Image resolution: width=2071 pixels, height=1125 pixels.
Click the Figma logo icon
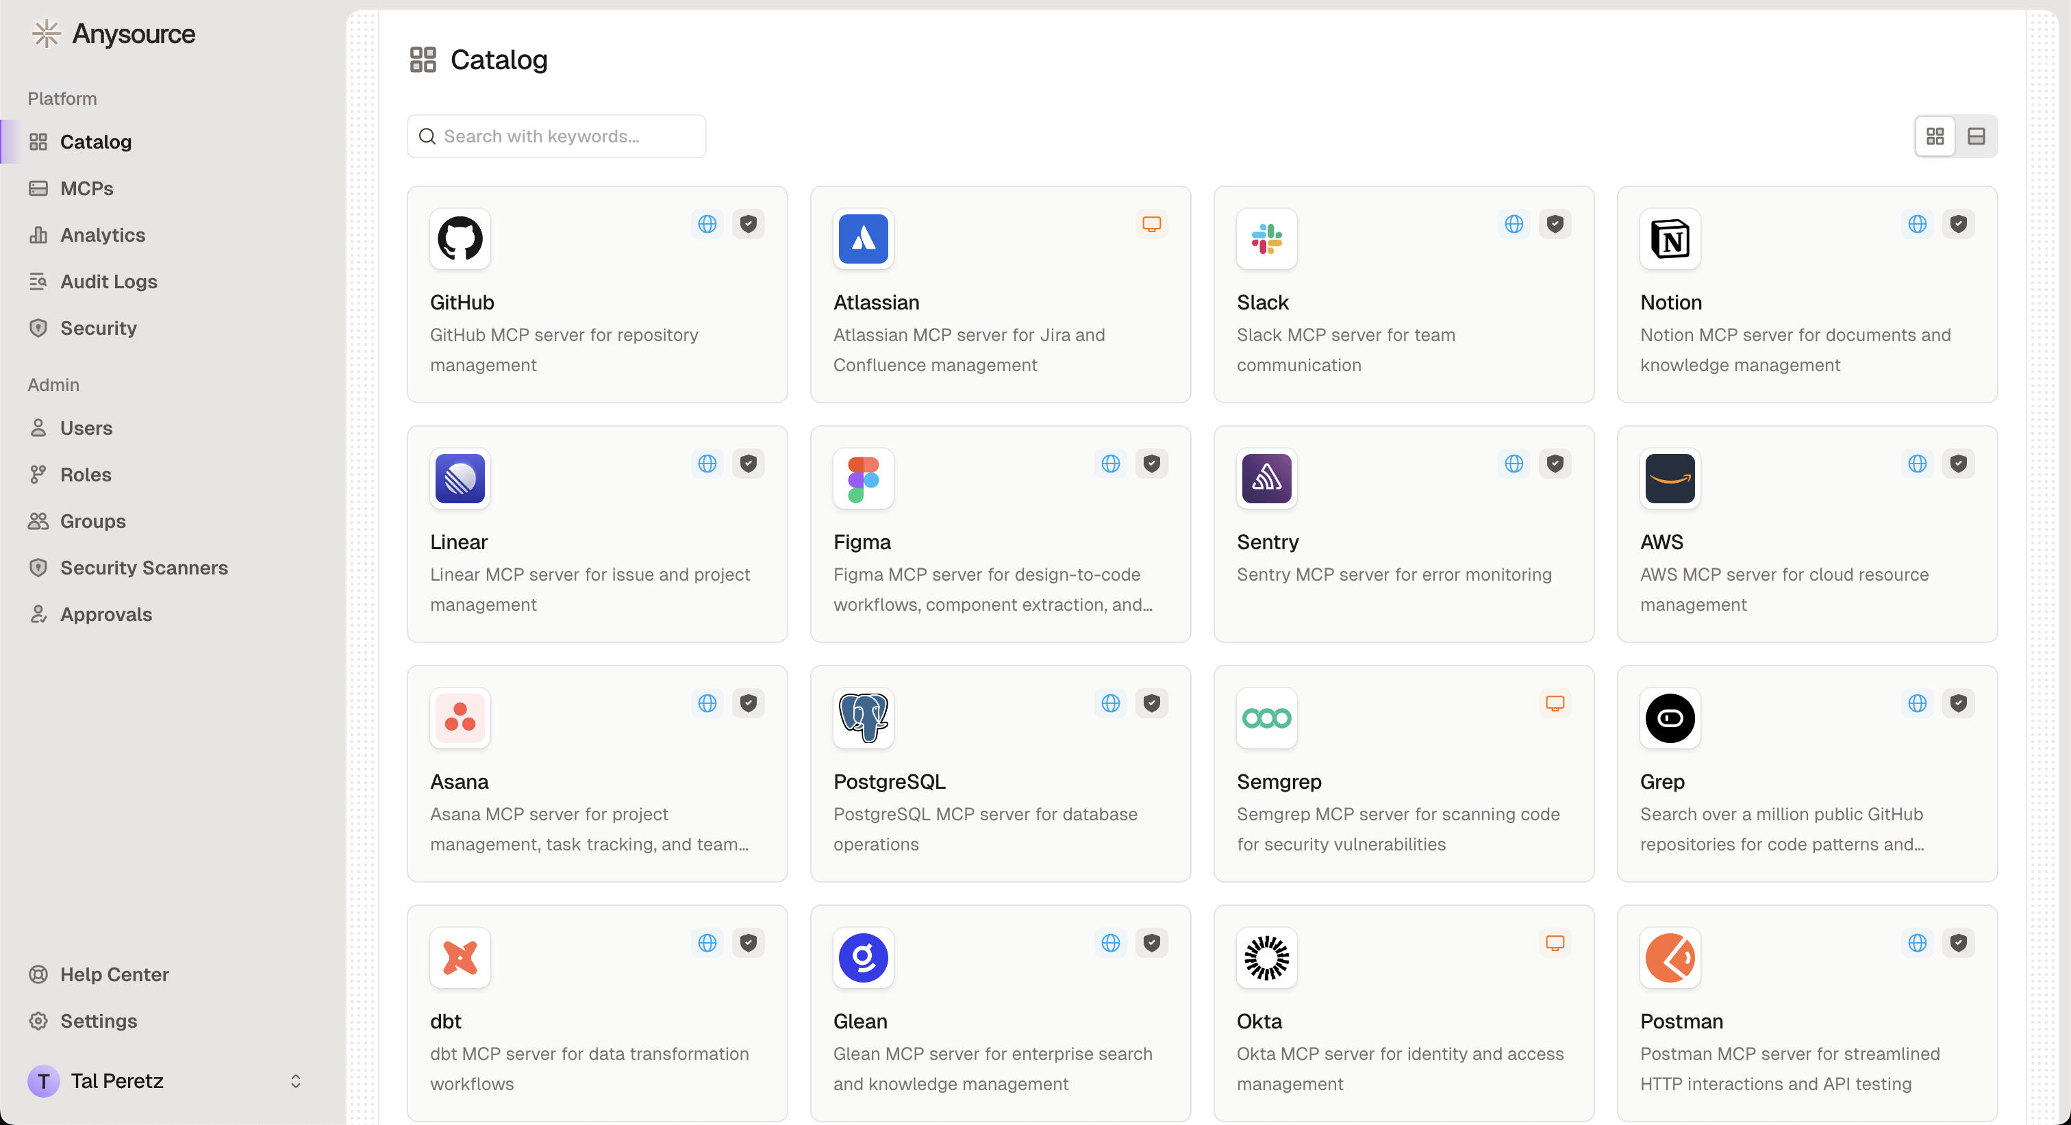click(864, 479)
